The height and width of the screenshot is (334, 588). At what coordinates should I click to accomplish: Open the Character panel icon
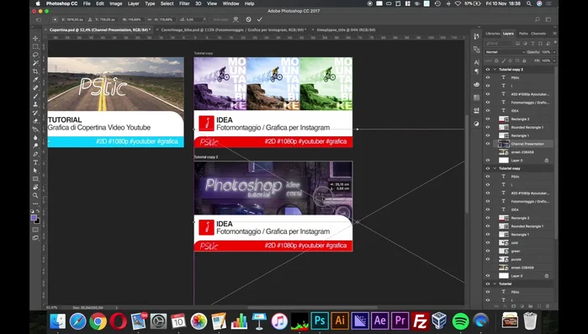point(476,62)
